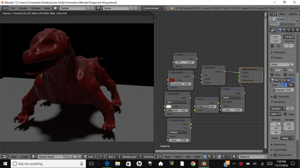Screen dimensions: 300x168
Task: Toggle Clamp on the Power node
Action: coord(224,102)
